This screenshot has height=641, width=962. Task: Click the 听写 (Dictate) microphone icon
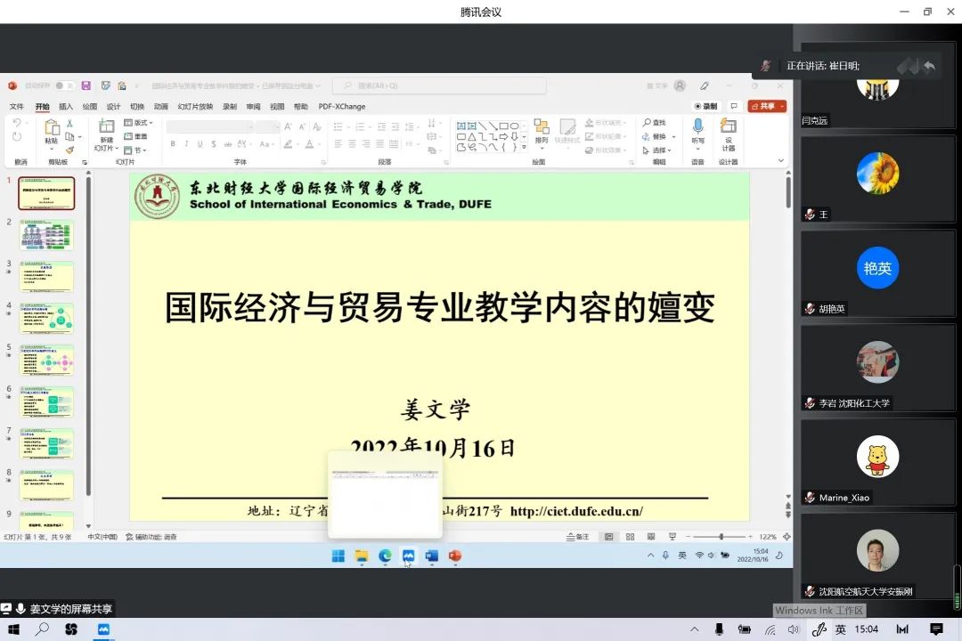coord(697,131)
